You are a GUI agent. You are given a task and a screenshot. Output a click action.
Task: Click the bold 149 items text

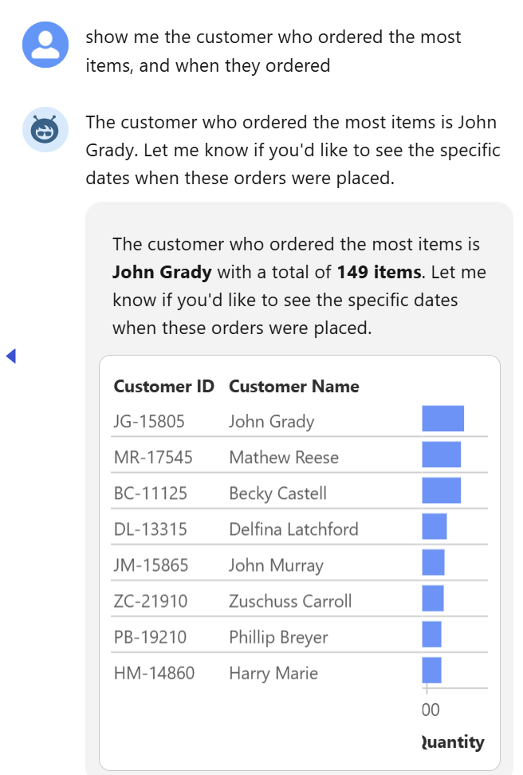(379, 273)
